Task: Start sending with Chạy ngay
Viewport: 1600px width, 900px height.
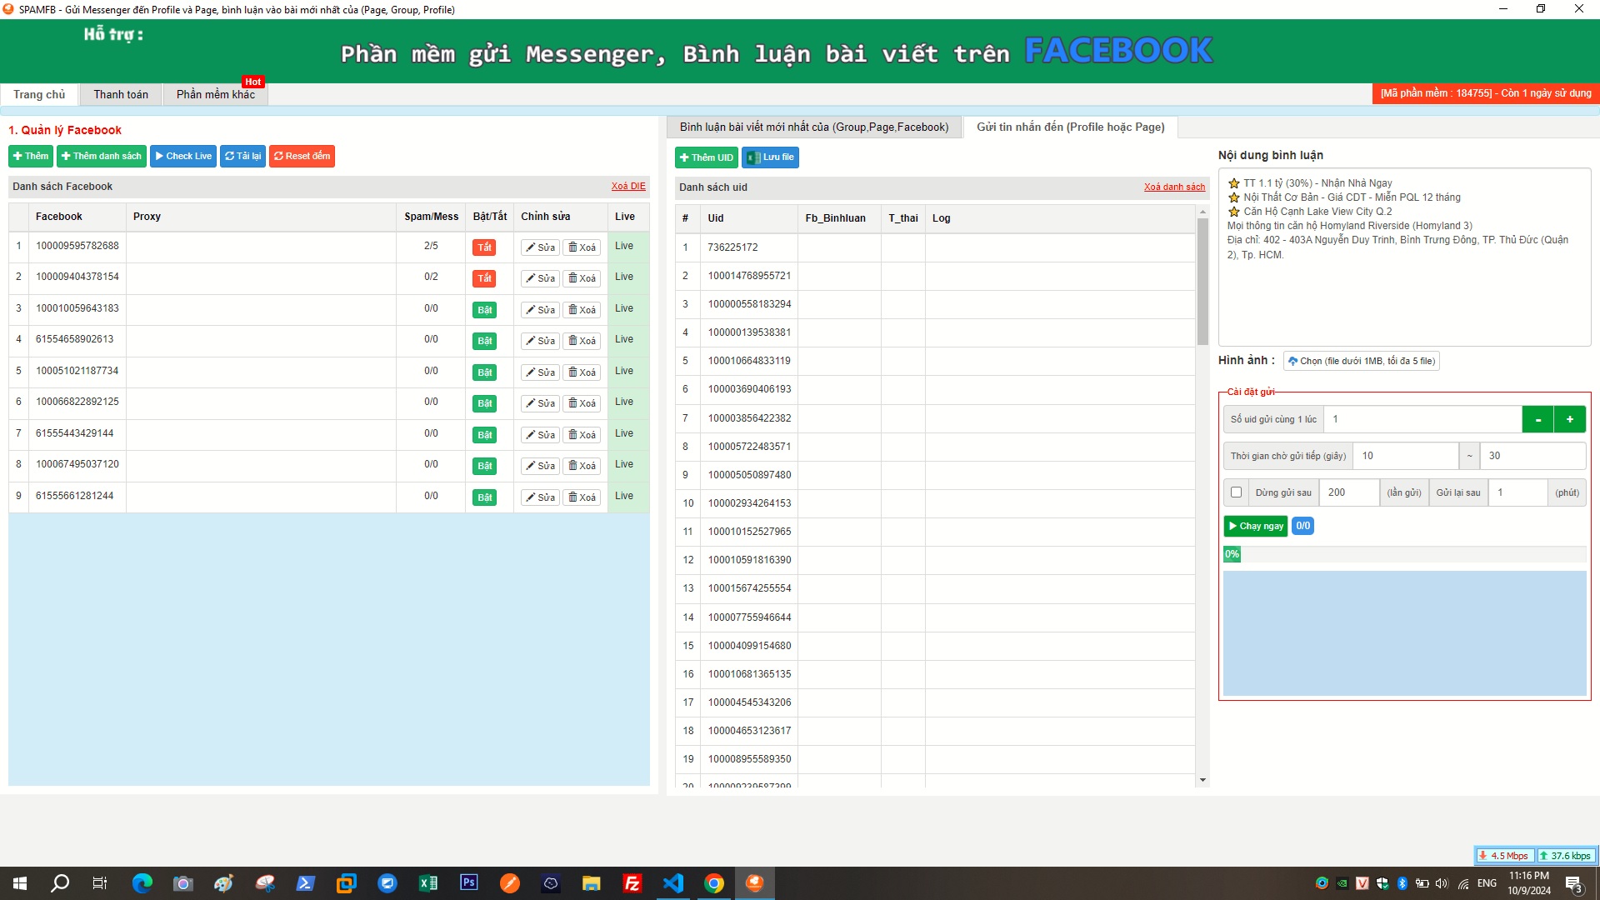Action: coord(1256,526)
